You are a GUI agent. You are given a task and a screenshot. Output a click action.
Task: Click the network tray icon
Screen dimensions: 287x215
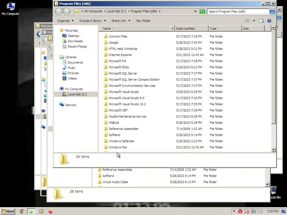pos(253,211)
